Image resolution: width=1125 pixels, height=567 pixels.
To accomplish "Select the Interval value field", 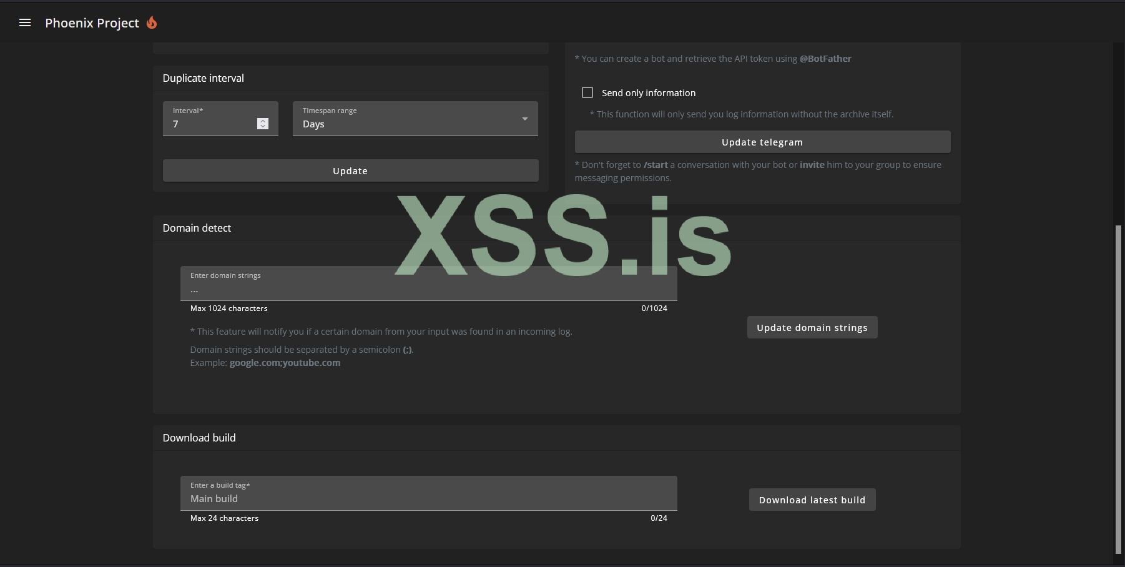I will 212,124.
